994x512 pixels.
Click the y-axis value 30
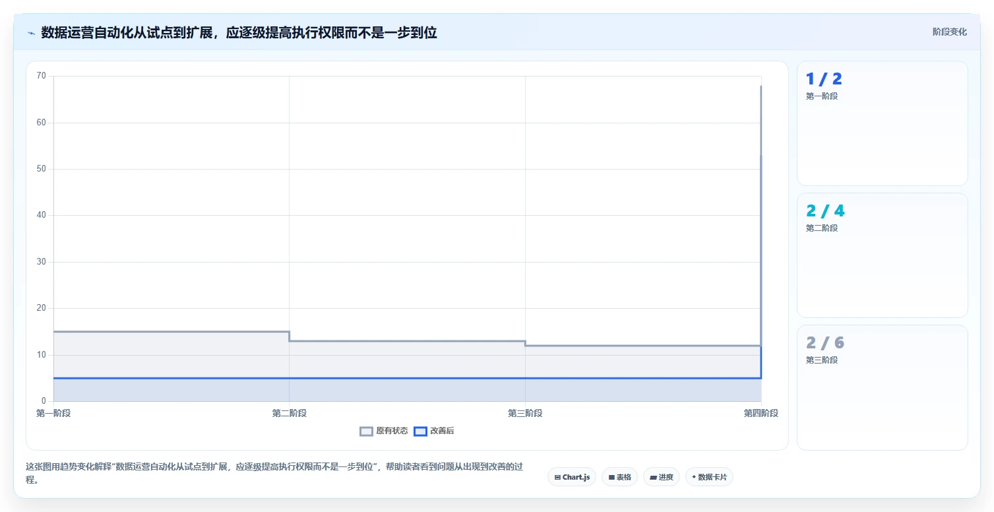(42, 262)
